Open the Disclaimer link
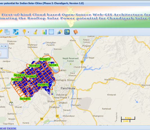150x130 pixels. [x=12, y=128]
